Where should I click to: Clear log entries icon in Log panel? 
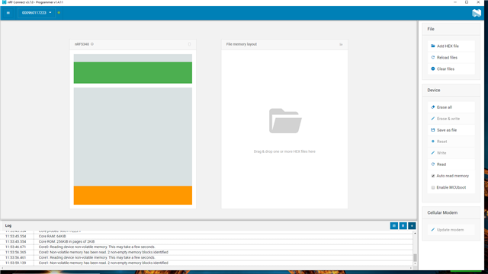[x=403, y=225]
